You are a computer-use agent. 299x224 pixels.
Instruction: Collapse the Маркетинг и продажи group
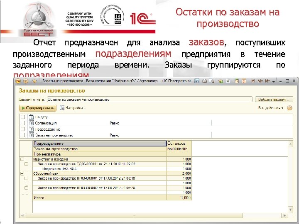22,159
